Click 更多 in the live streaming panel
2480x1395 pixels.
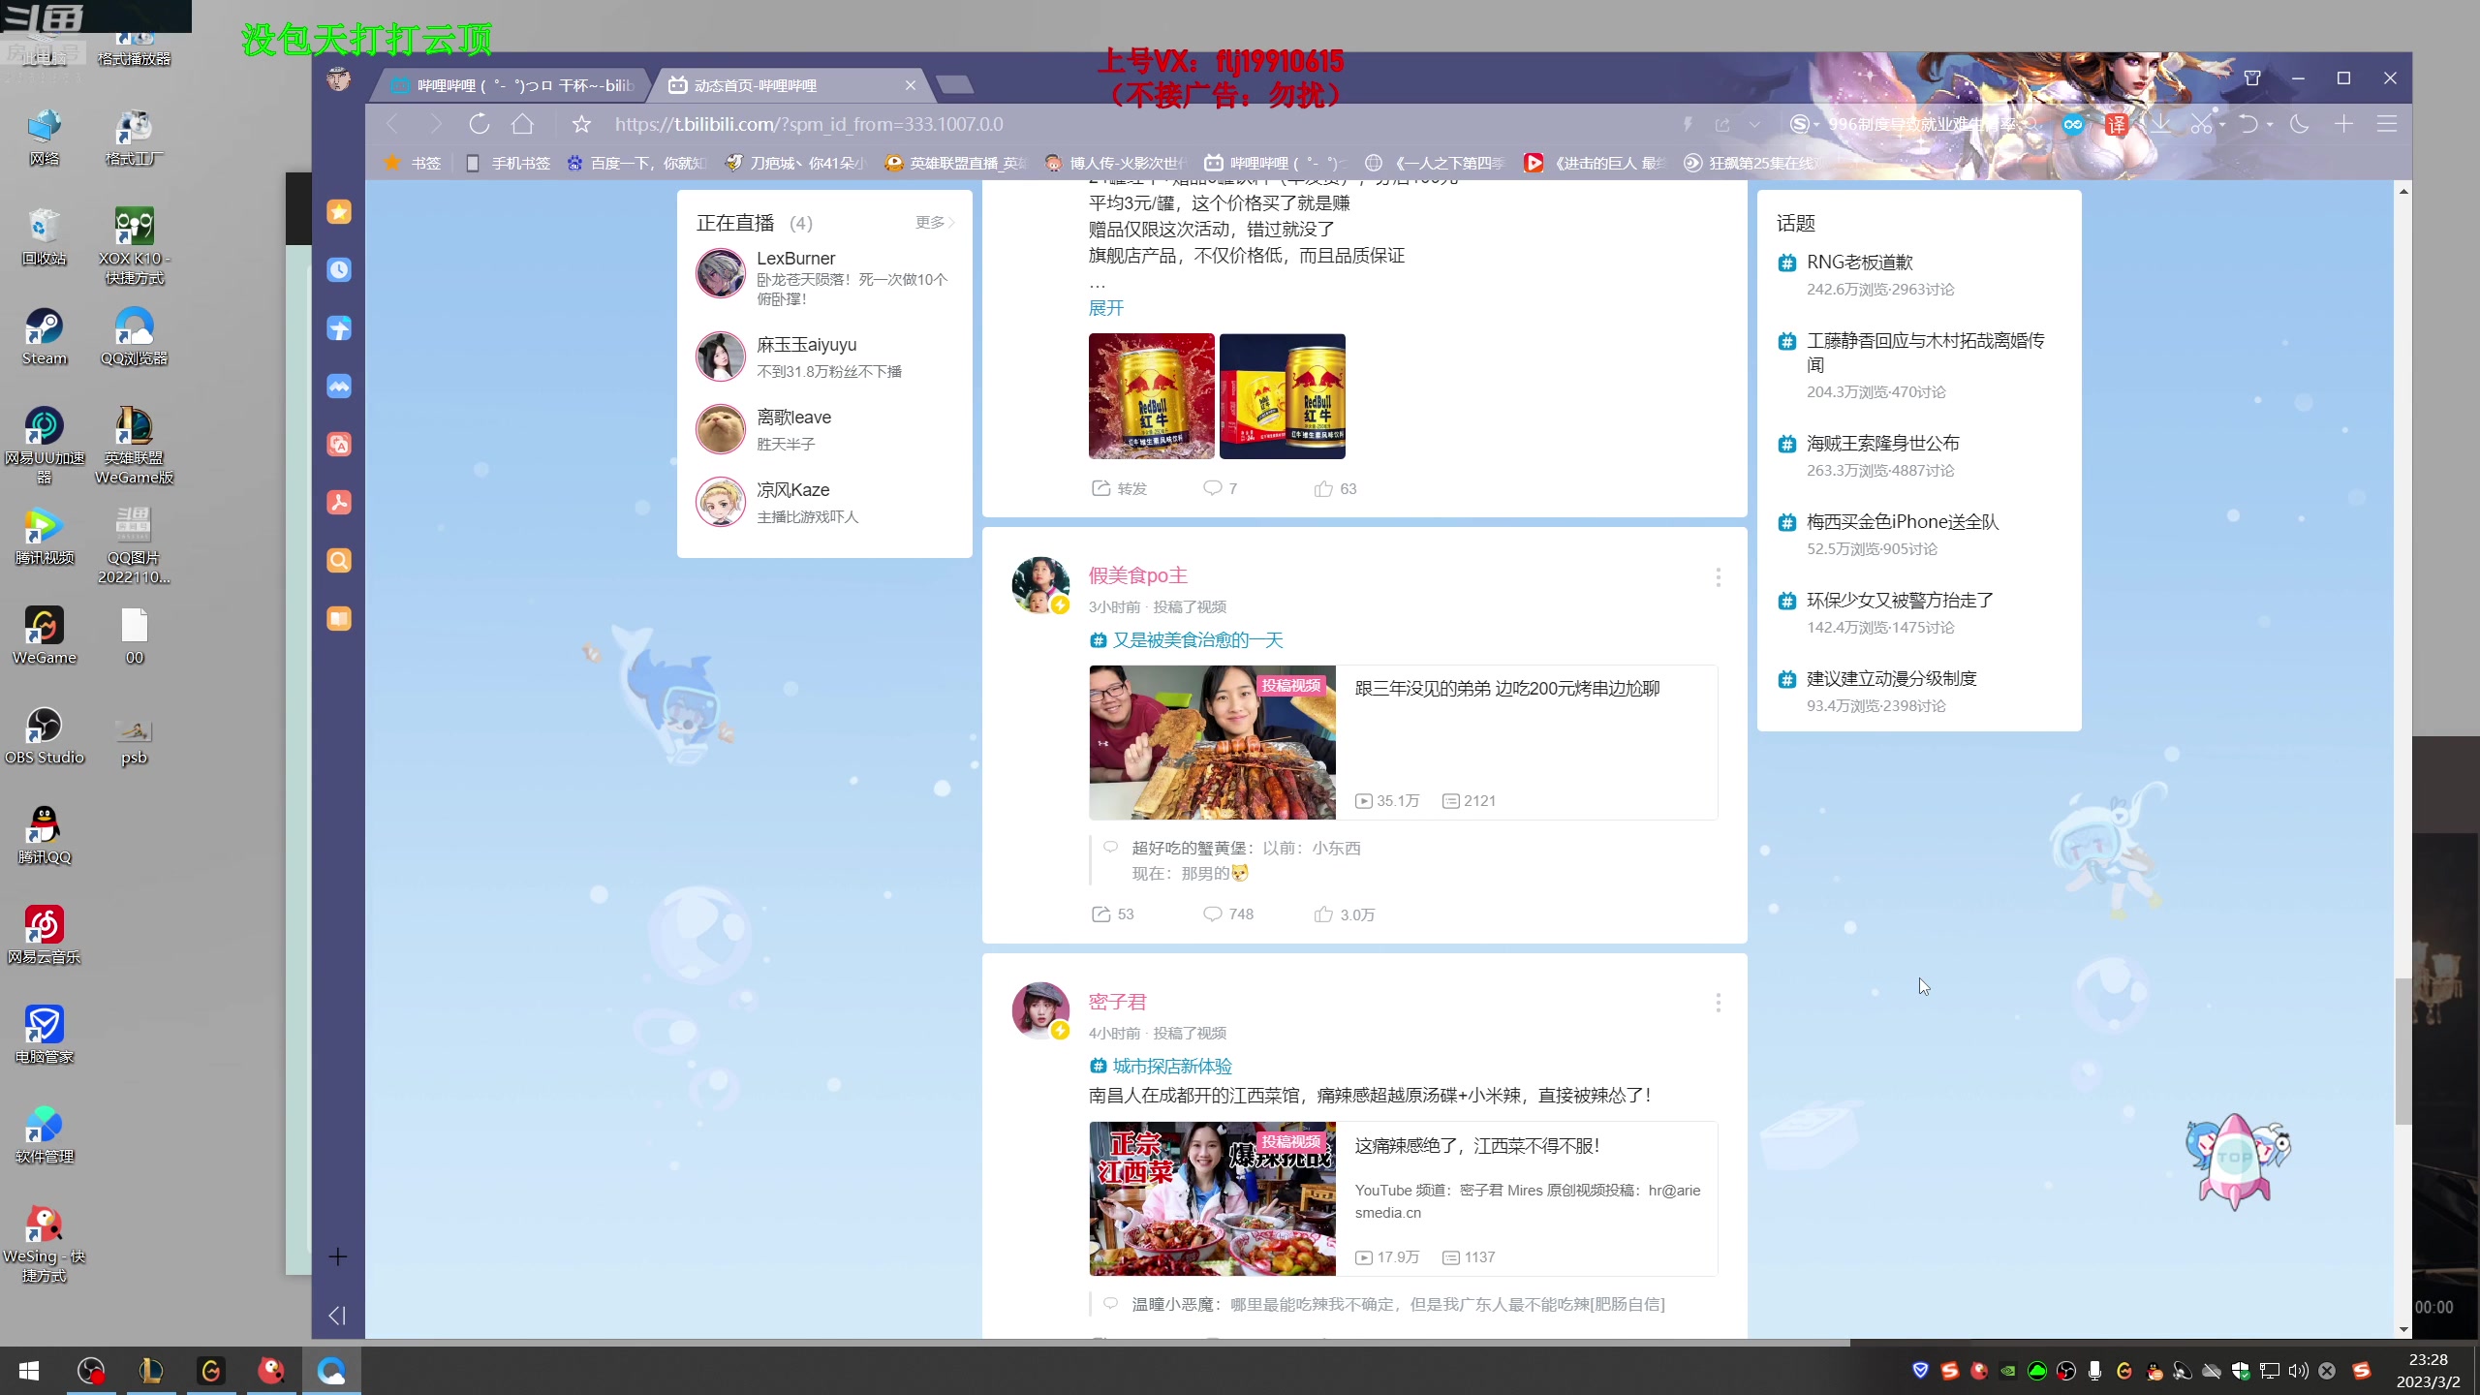pos(935,223)
